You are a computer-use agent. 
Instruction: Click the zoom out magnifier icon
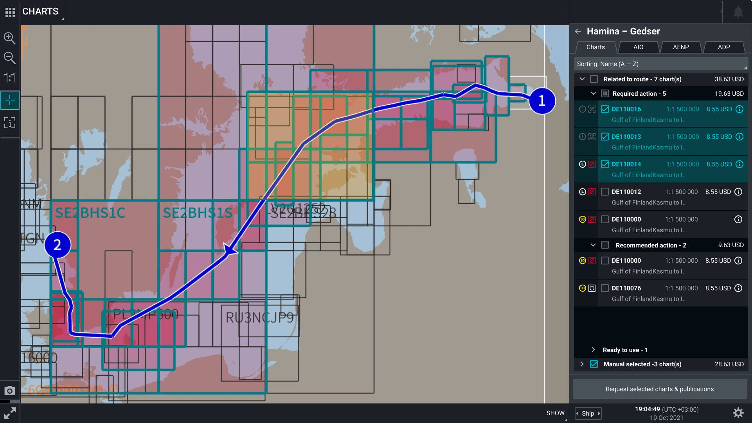tap(9, 58)
